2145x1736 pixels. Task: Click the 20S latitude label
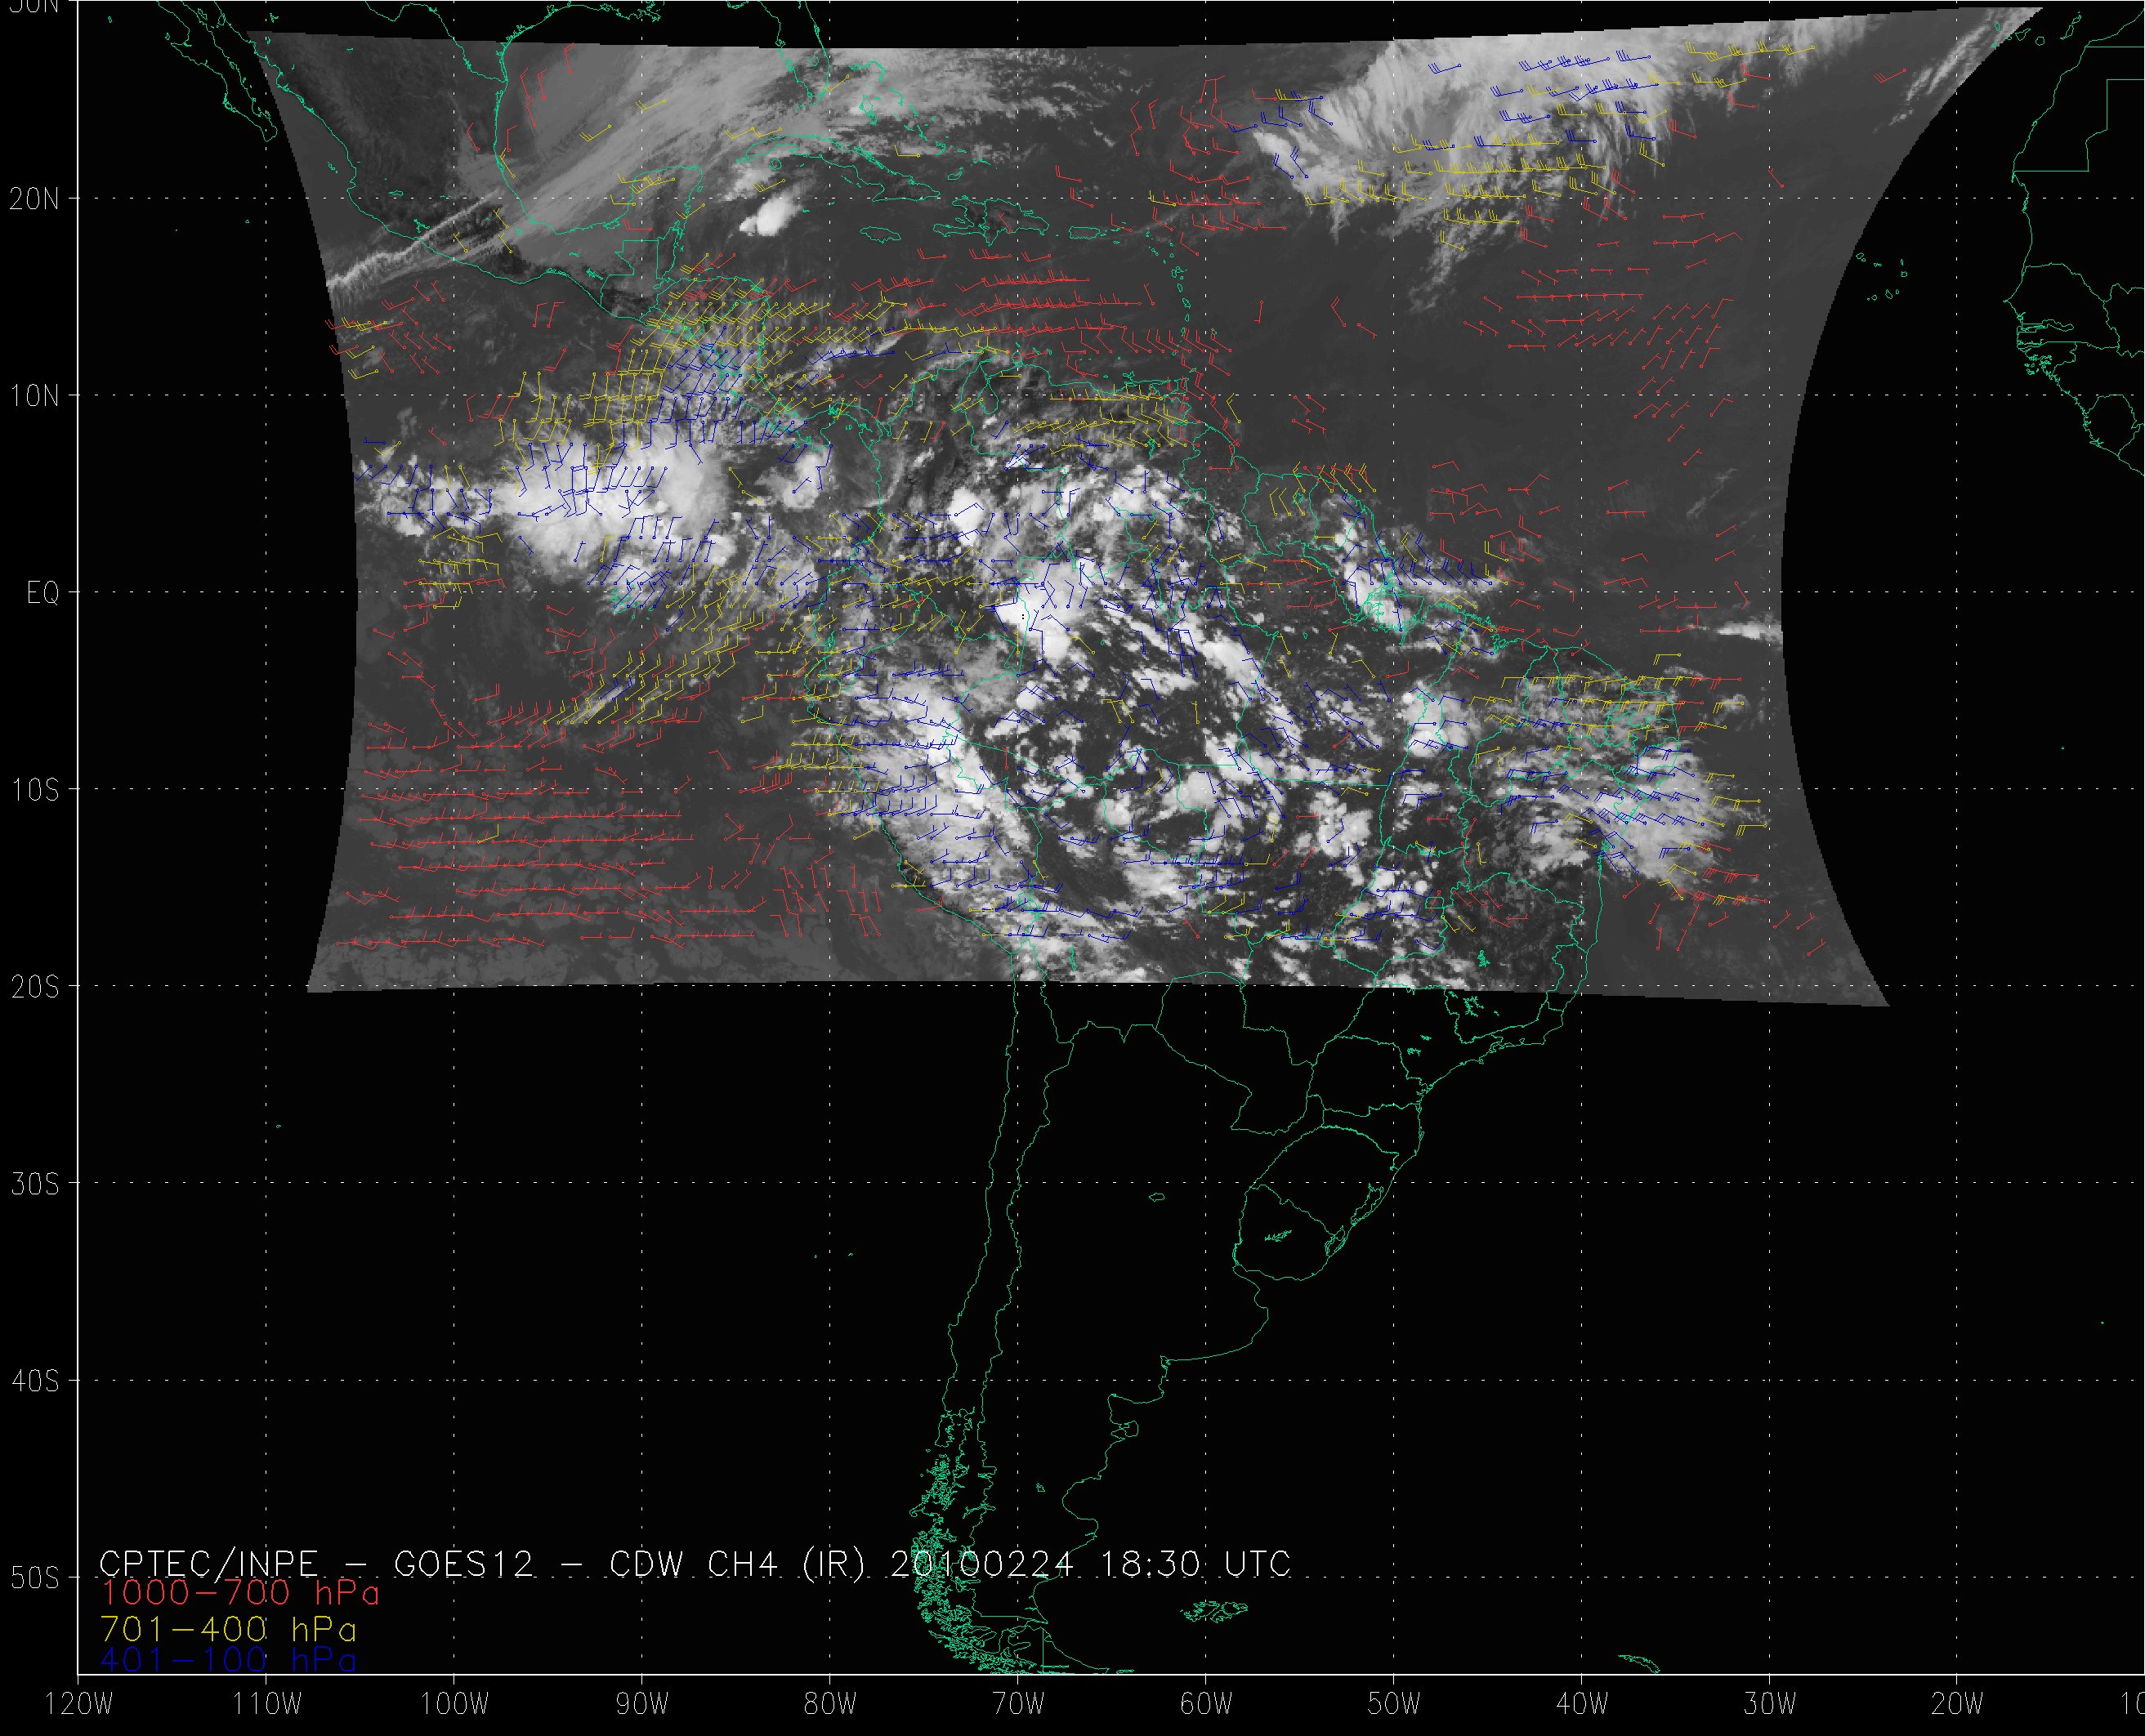[34, 987]
